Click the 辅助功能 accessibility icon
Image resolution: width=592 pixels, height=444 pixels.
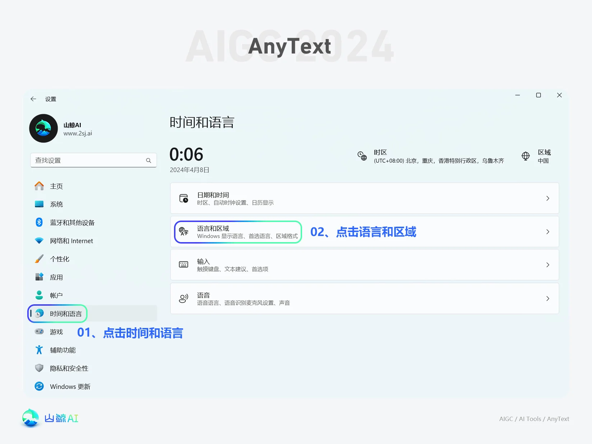coord(39,350)
